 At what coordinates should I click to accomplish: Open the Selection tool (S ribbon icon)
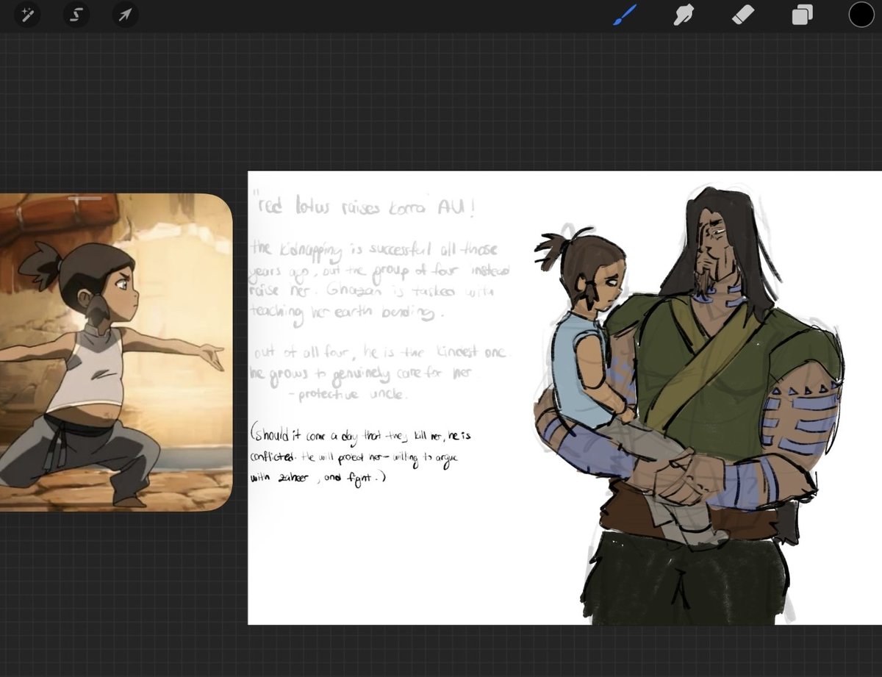pos(76,15)
